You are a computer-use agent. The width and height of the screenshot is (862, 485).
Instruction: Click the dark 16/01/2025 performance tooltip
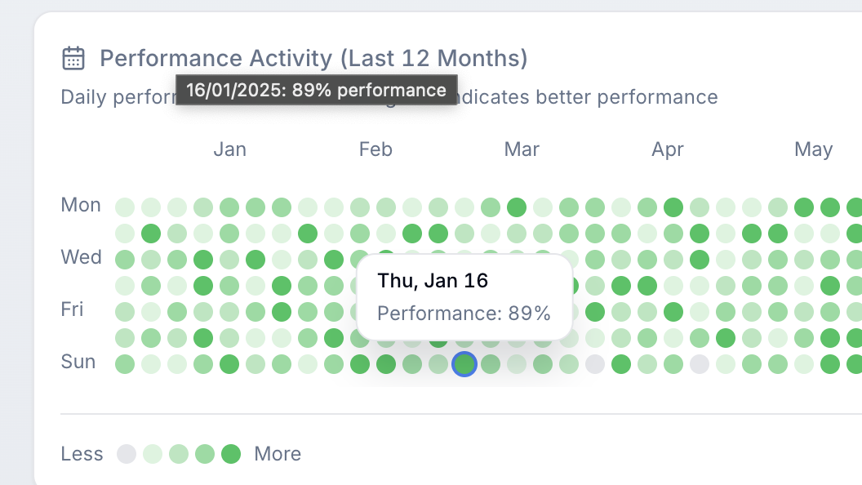tap(317, 90)
